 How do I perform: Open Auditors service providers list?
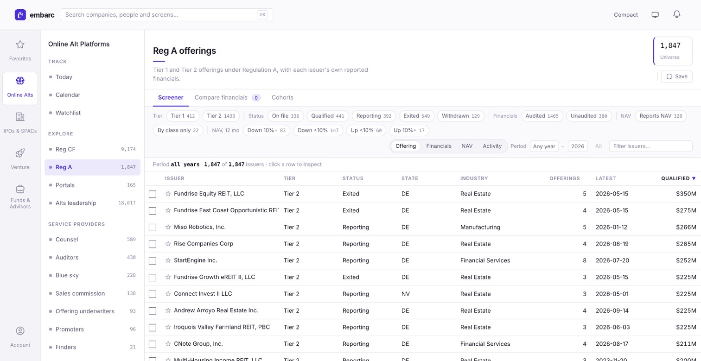[93, 257]
